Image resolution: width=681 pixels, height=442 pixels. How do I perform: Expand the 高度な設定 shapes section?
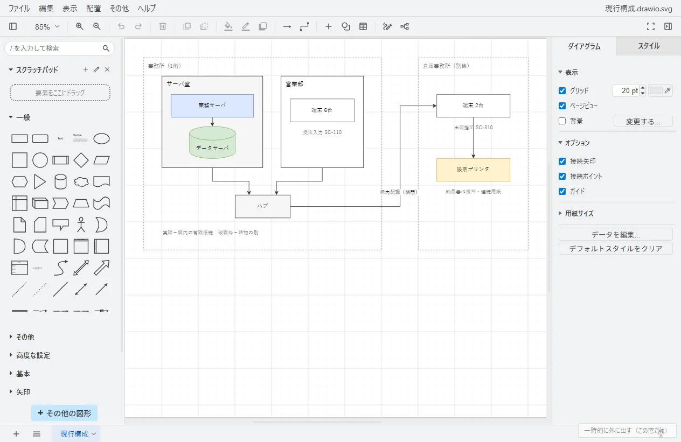coord(29,355)
